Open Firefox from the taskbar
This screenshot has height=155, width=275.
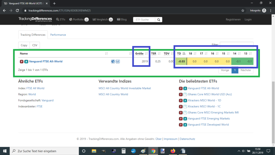[x=173, y=151]
